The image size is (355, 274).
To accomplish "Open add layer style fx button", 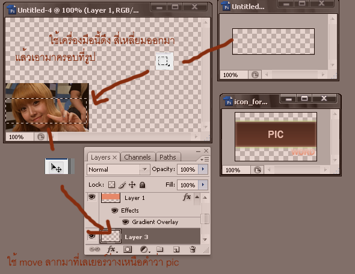I will (112, 249).
